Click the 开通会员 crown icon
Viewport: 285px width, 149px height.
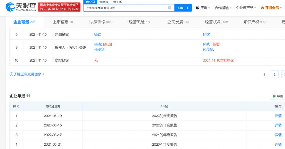click(262, 8)
